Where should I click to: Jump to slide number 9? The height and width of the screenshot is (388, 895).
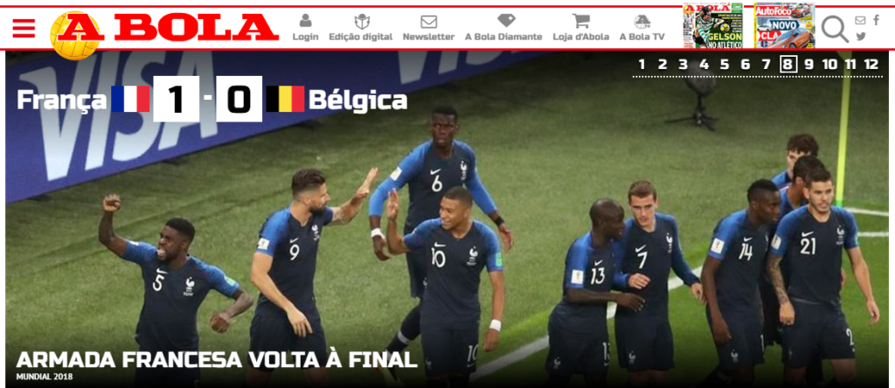coord(808,65)
